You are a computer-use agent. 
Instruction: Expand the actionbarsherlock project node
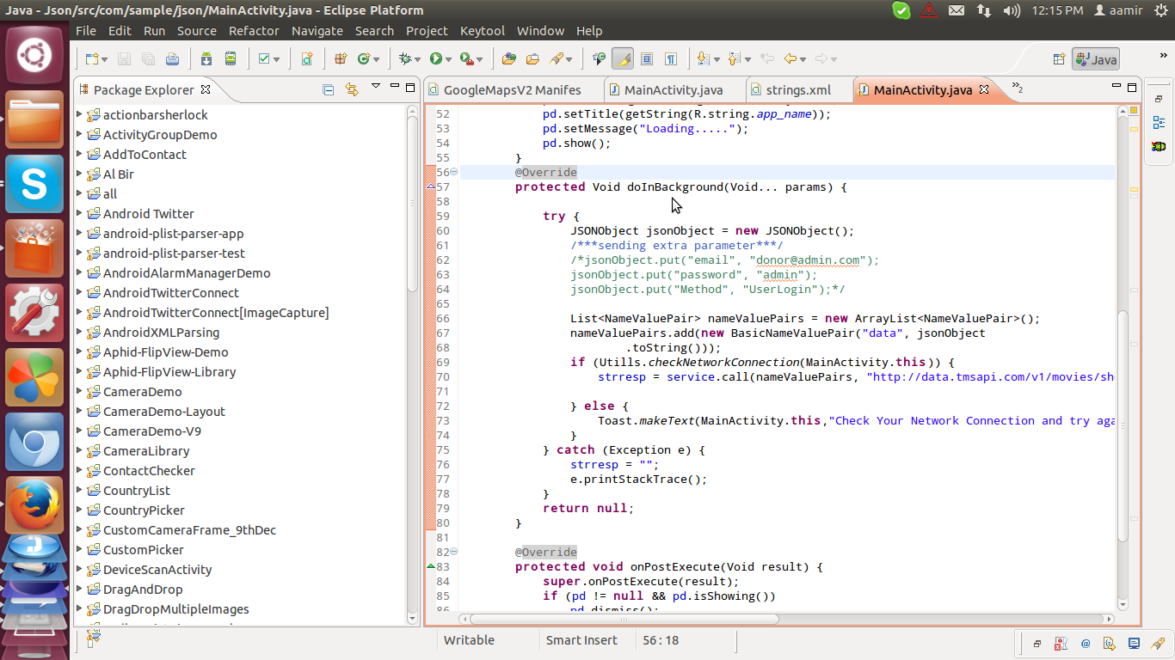click(79, 114)
